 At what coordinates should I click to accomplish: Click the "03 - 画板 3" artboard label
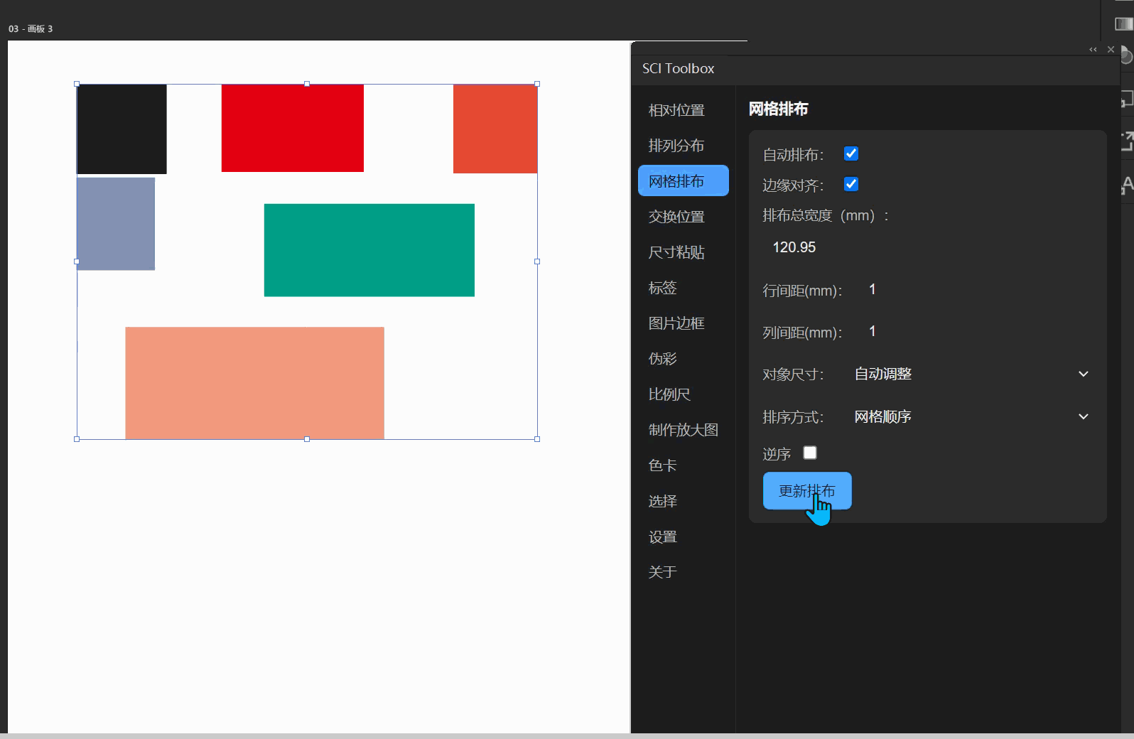click(x=31, y=29)
